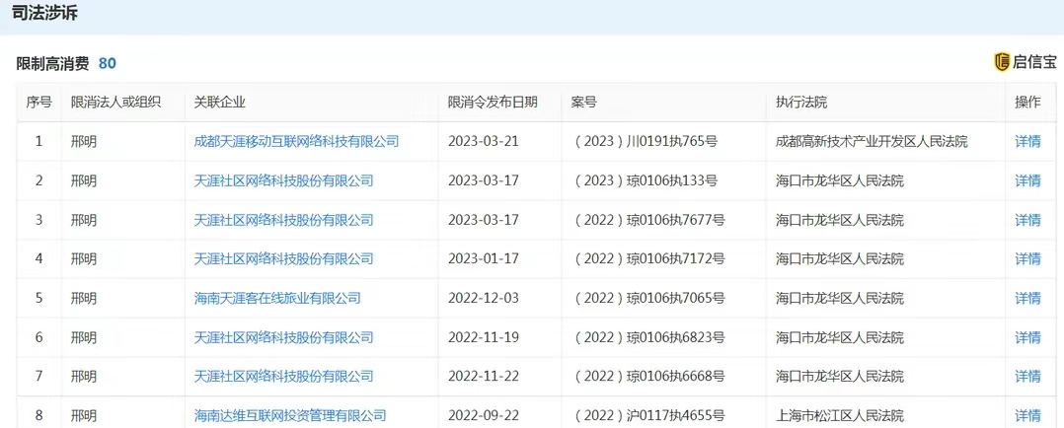The image size is (1064, 428).
Task: Click the 关联企业 column header
Action: pos(220,103)
